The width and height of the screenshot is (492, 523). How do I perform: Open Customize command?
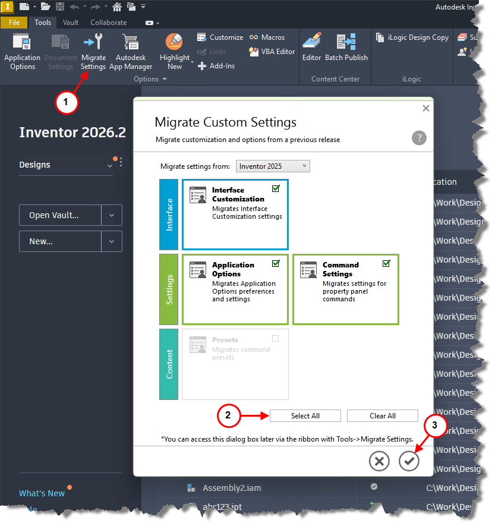(220, 37)
